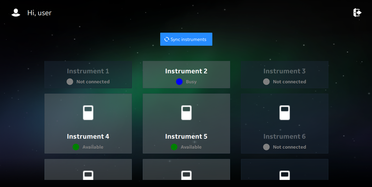Select the blue Busy status dot
Image resolution: width=372 pixels, height=187 pixels.
[x=179, y=82]
